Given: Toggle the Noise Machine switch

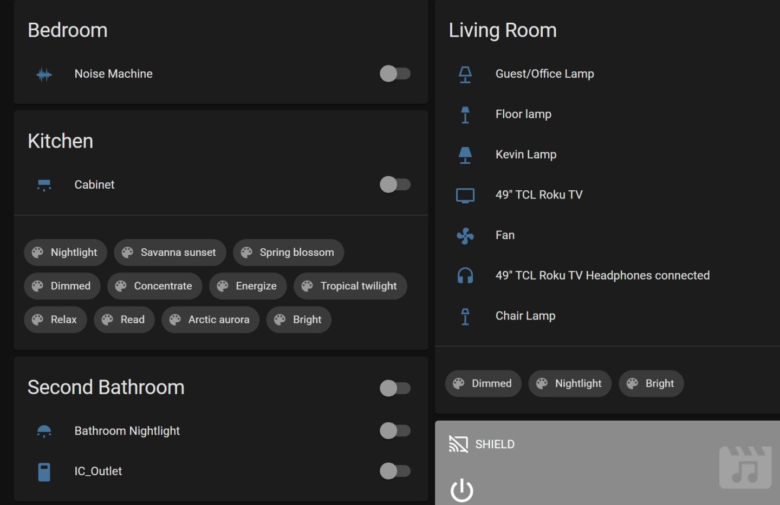Looking at the screenshot, I should click(x=395, y=74).
